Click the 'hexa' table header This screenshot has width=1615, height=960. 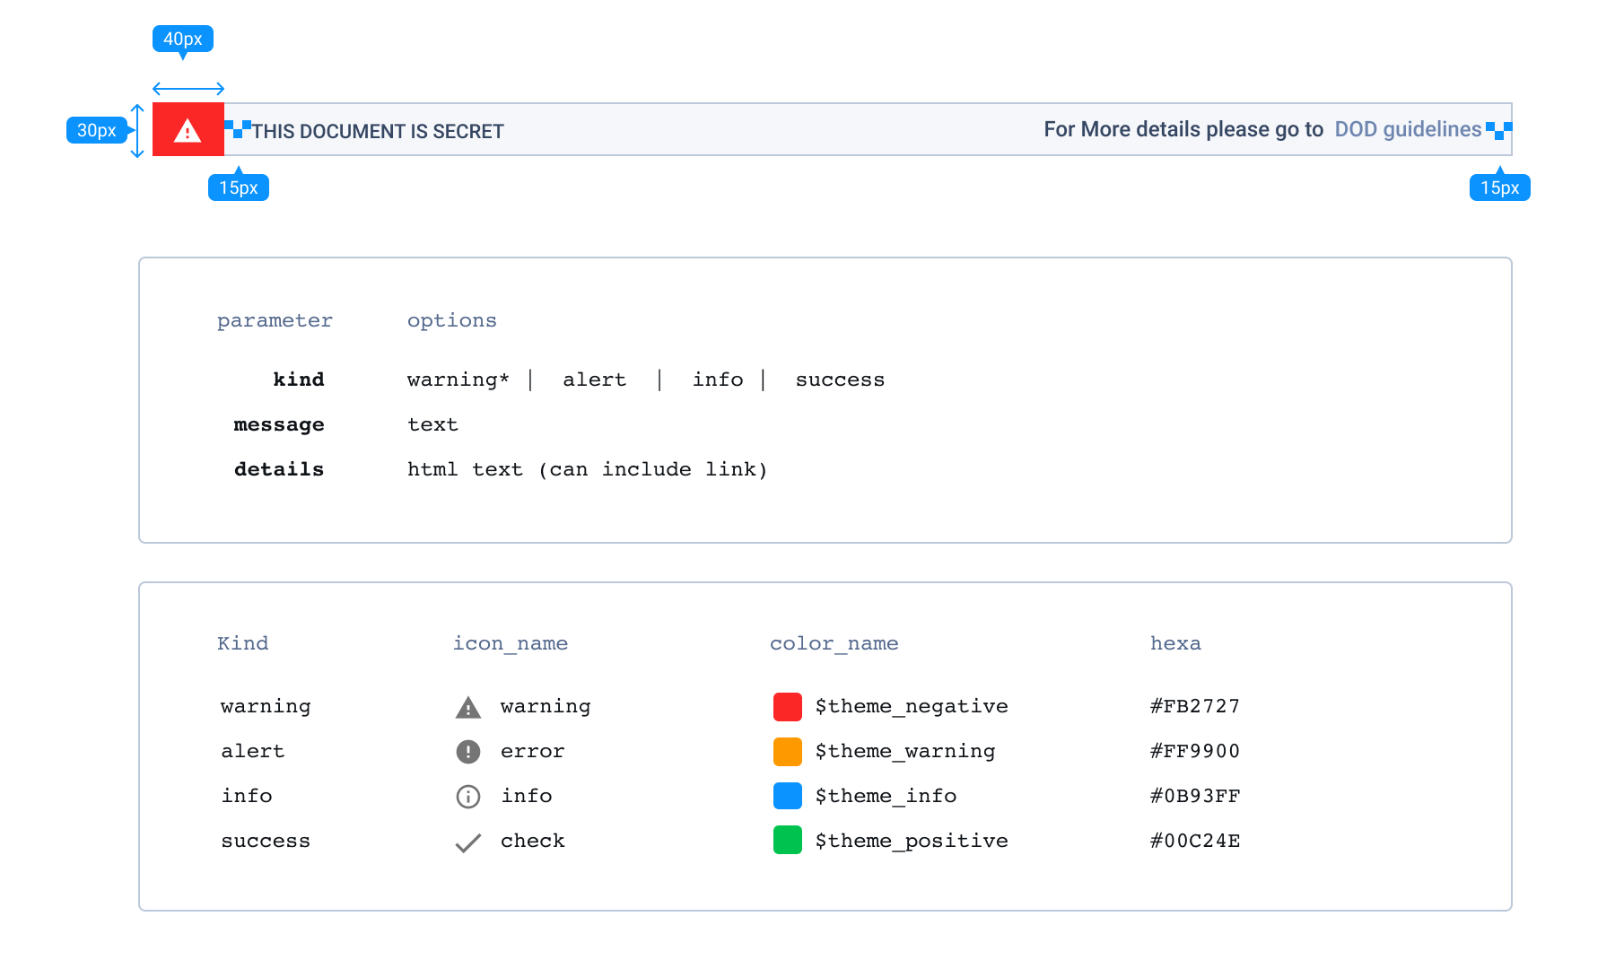pyautogui.click(x=1175, y=643)
